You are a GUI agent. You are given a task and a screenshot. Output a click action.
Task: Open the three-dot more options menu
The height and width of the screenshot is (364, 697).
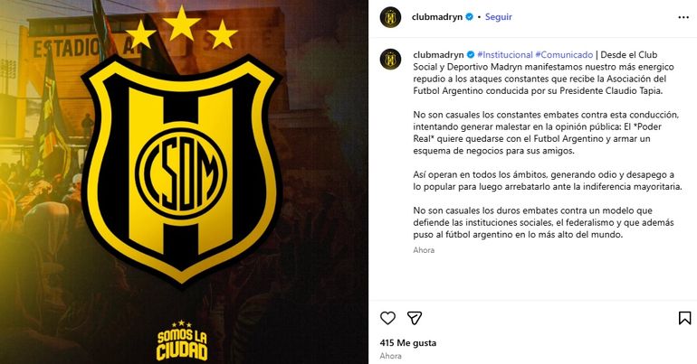(683, 17)
